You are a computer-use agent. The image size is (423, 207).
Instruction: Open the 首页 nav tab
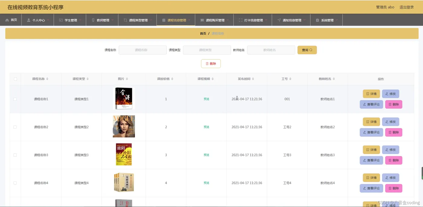pos(11,20)
